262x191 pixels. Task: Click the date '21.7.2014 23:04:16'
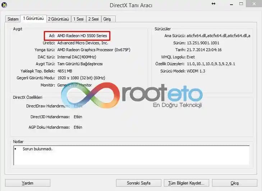(x=204, y=50)
